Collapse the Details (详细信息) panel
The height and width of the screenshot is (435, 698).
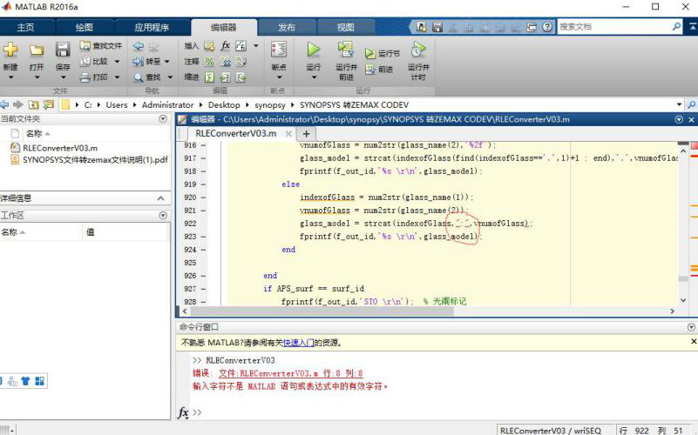pyautogui.click(x=160, y=198)
